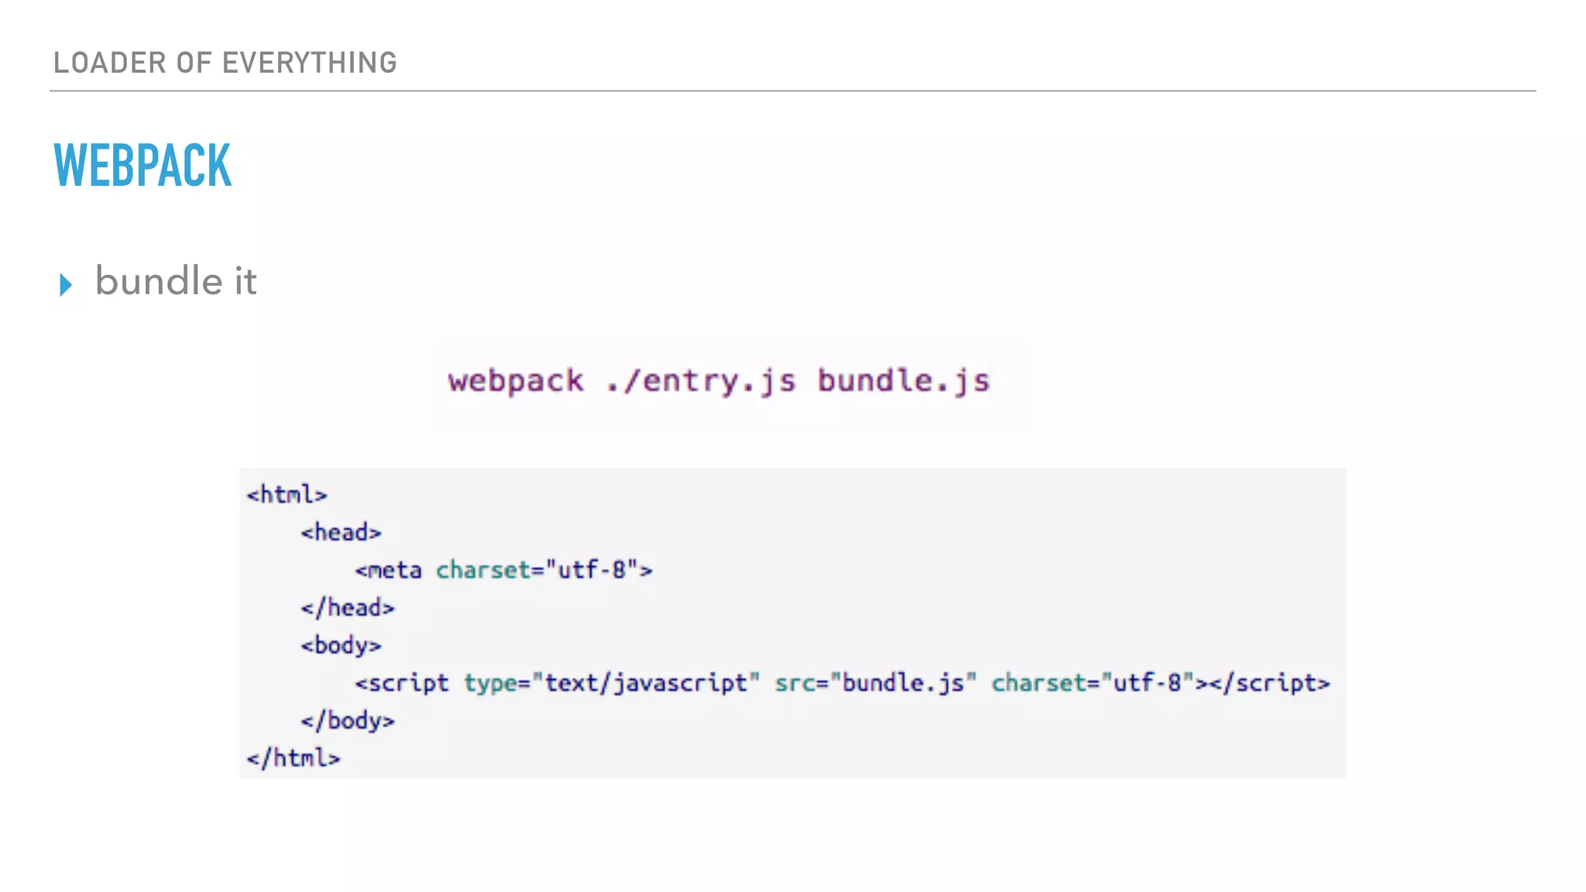Click the word webpack in the command
This screenshot has width=1586, height=892.
516,381
